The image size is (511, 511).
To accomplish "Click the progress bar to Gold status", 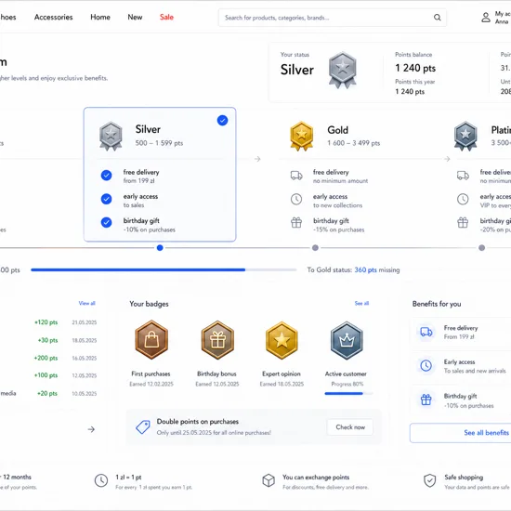I will point(164,269).
